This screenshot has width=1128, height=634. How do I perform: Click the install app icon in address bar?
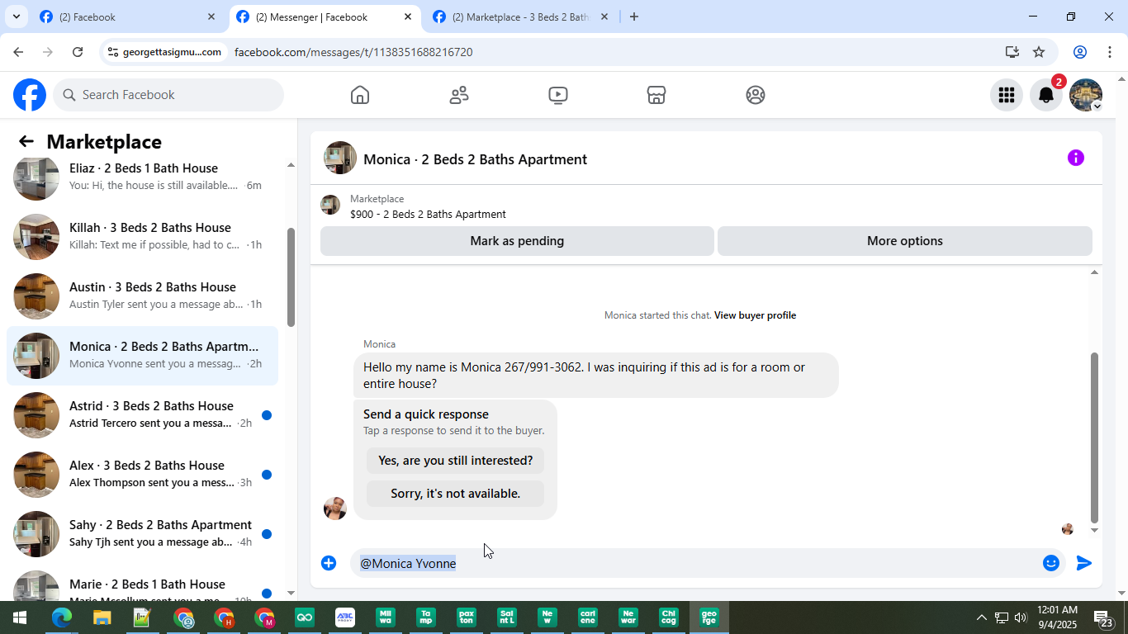tap(1012, 52)
